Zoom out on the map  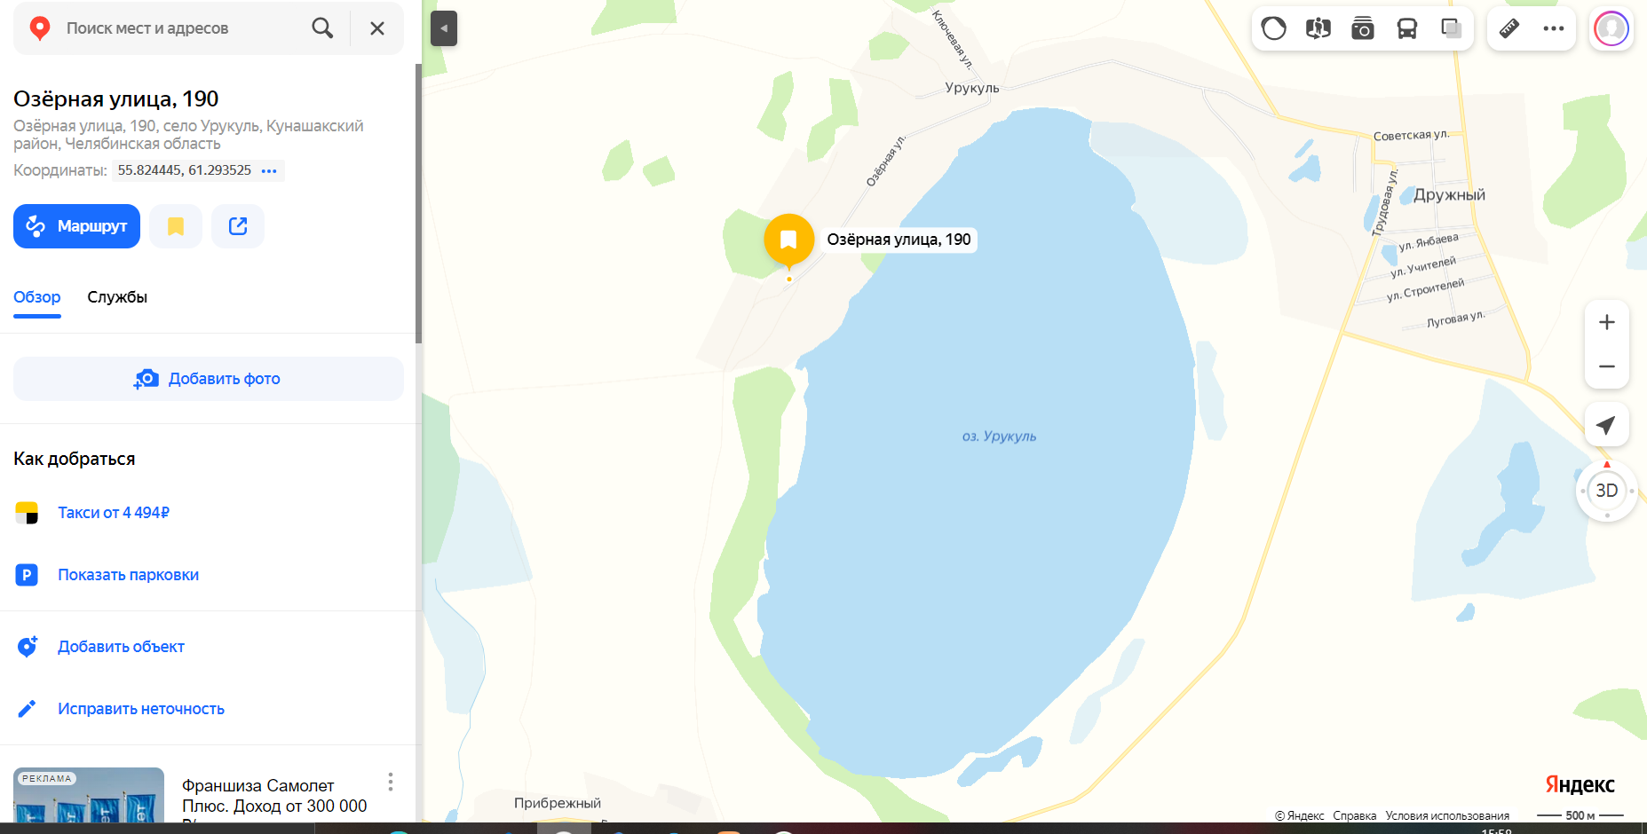[1607, 366]
